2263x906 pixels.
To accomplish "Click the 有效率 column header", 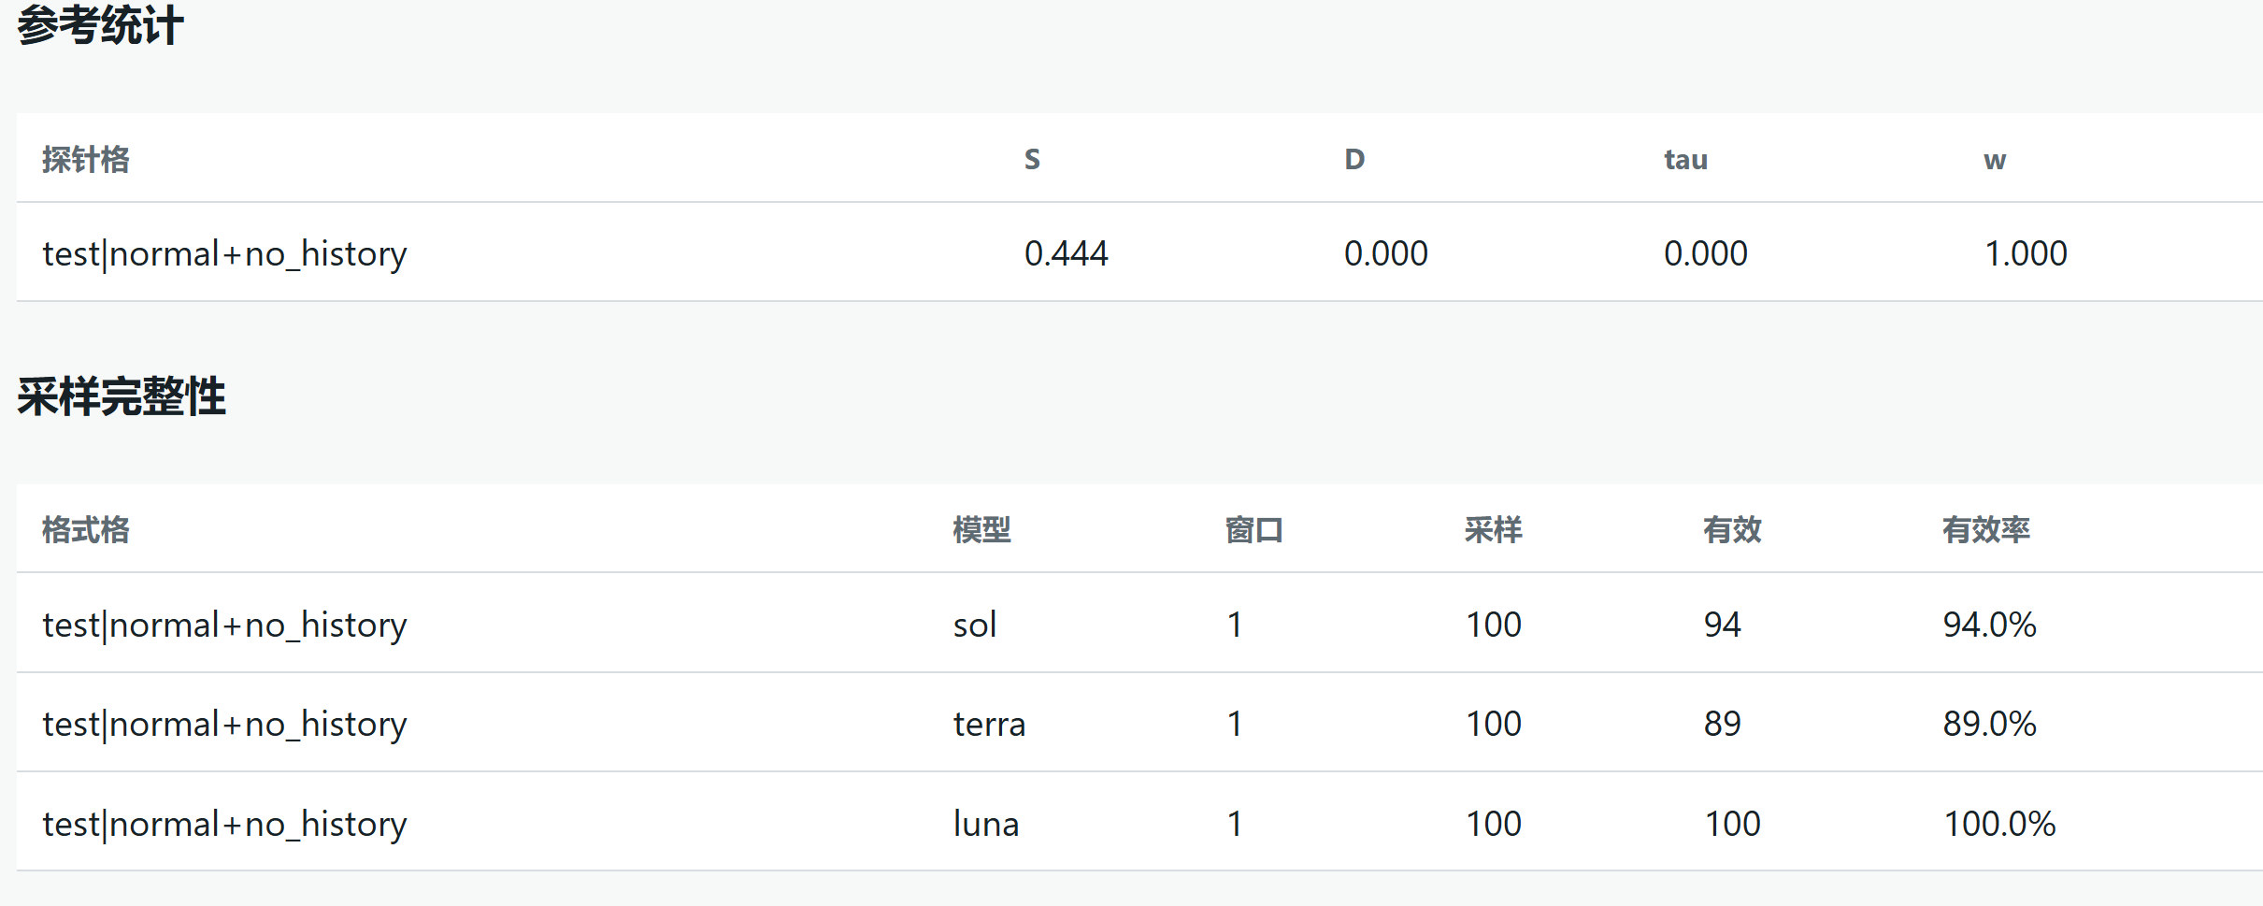I will tap(1985, 530).
